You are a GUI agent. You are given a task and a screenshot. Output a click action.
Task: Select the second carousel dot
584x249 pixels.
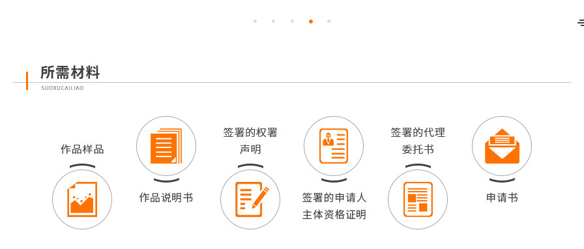pos(273,22)
